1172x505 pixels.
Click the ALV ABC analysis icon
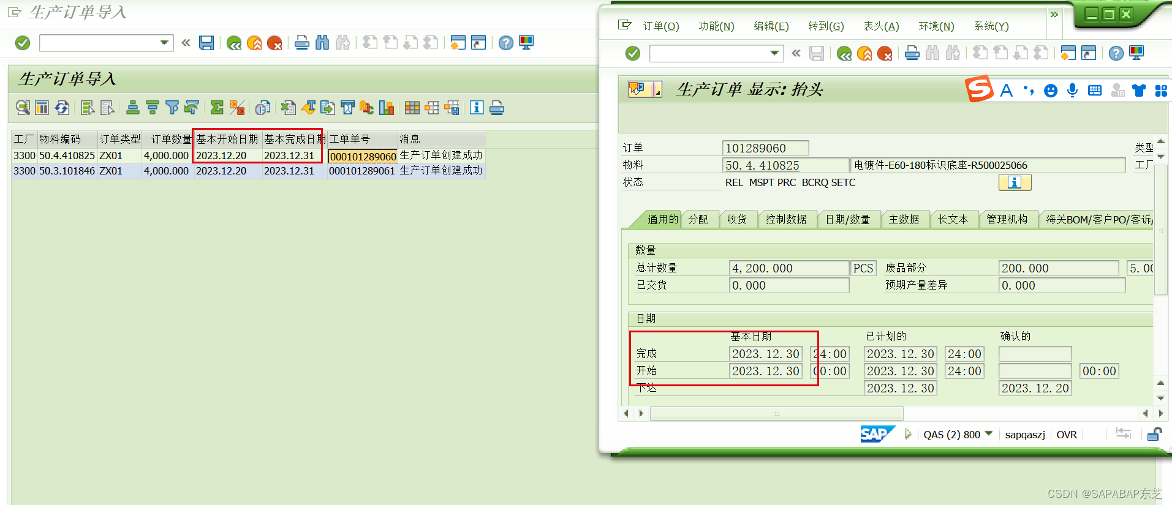pos(366,108)
